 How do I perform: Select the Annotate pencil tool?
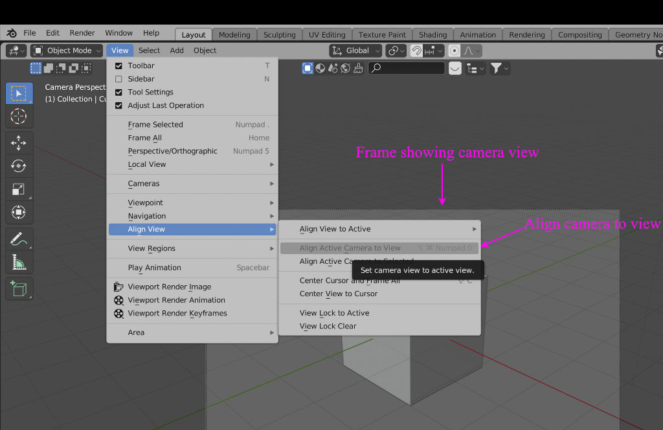click(x=19, y=239)
